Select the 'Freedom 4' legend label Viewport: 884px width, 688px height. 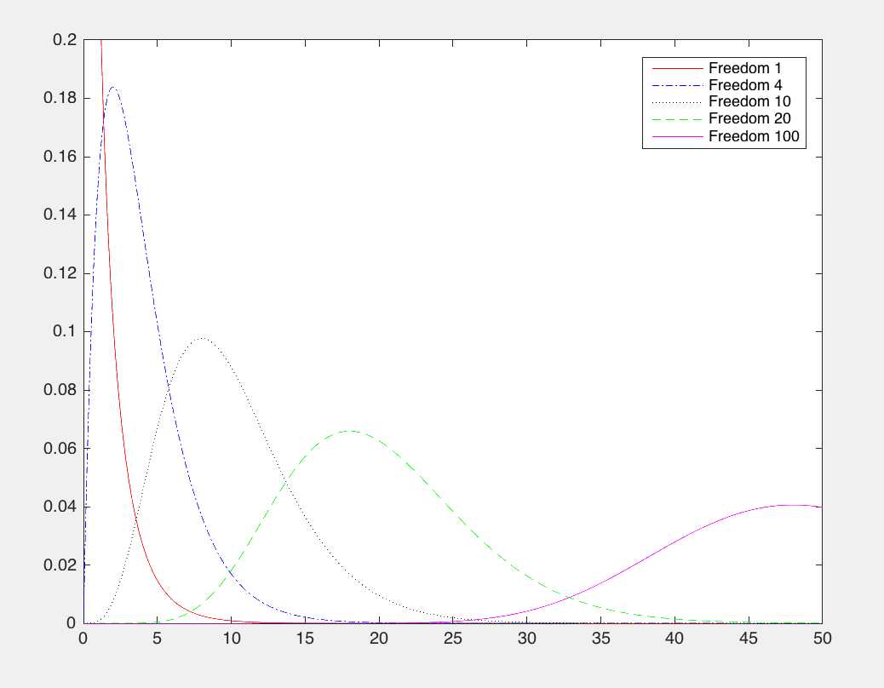click(x=745, y=85)
